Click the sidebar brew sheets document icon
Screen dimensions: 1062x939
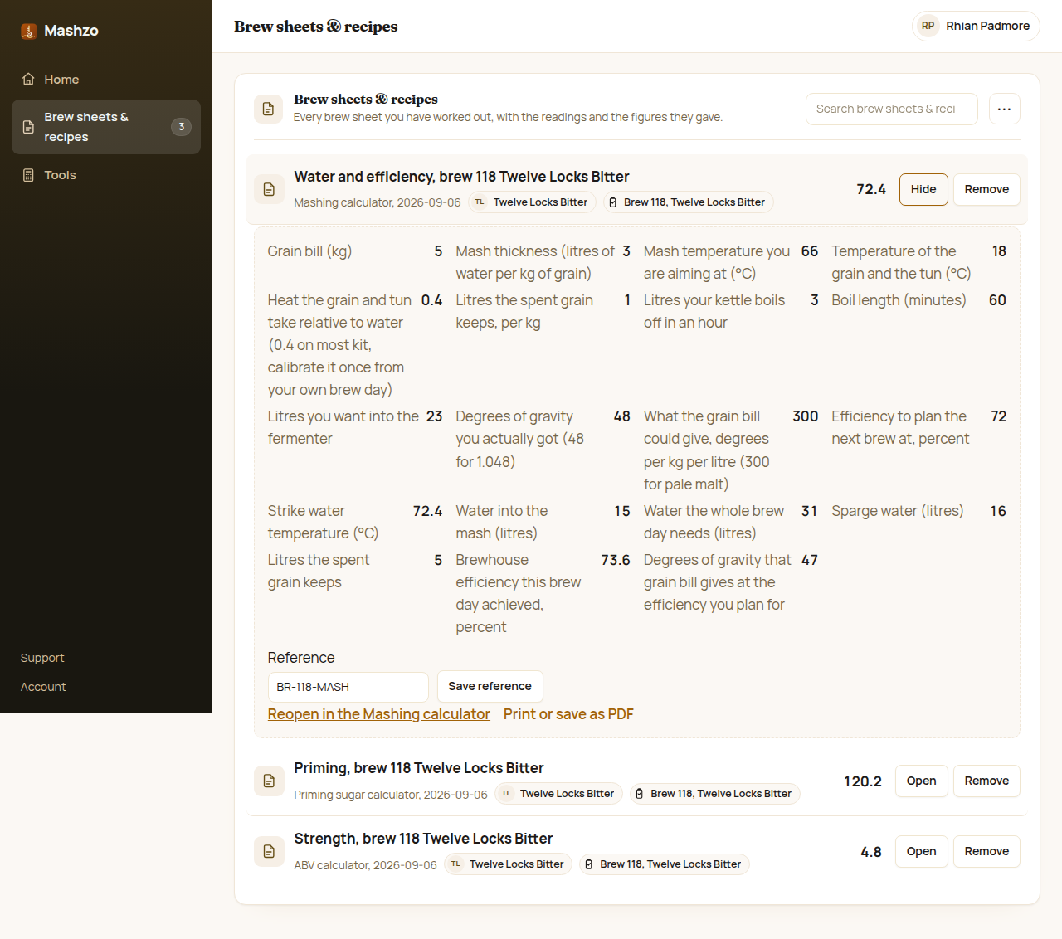[x=28, y=127]
